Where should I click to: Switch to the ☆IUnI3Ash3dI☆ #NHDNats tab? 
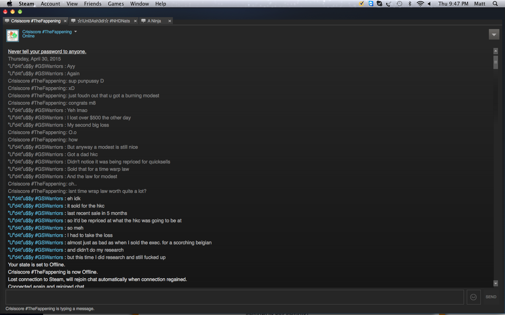pyautogui.click(x=103, y=21)
